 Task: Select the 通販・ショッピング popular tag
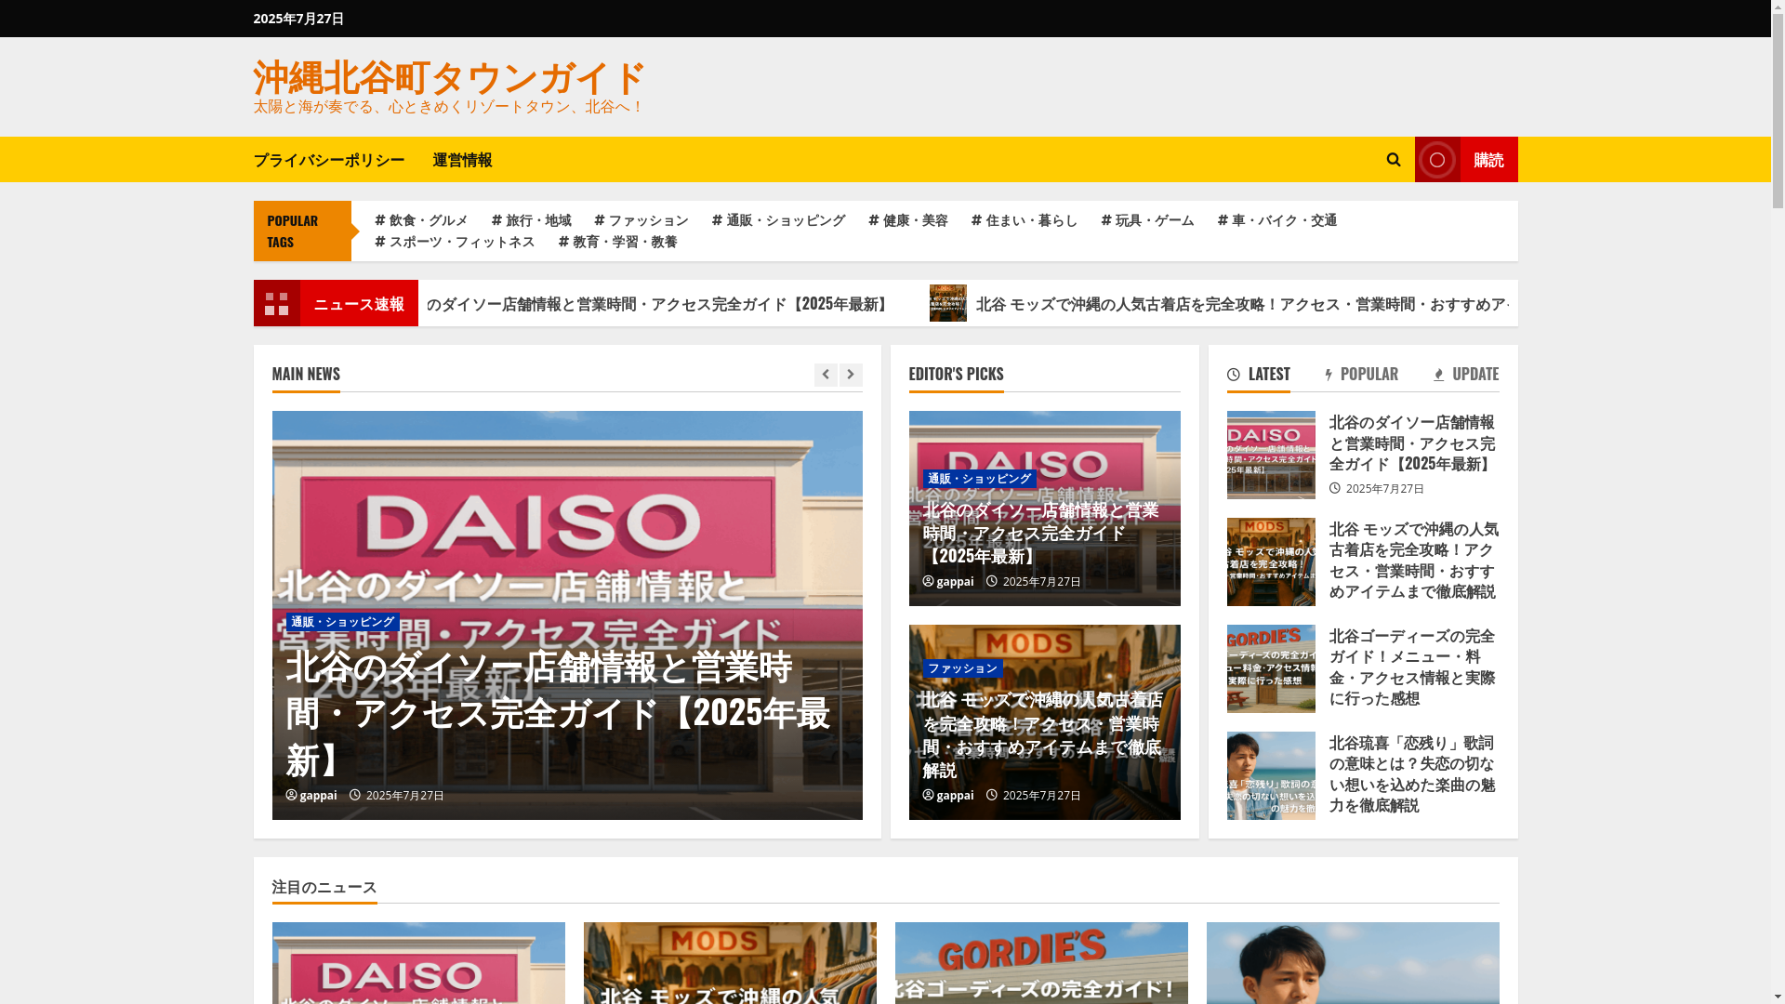click(778, 220)
